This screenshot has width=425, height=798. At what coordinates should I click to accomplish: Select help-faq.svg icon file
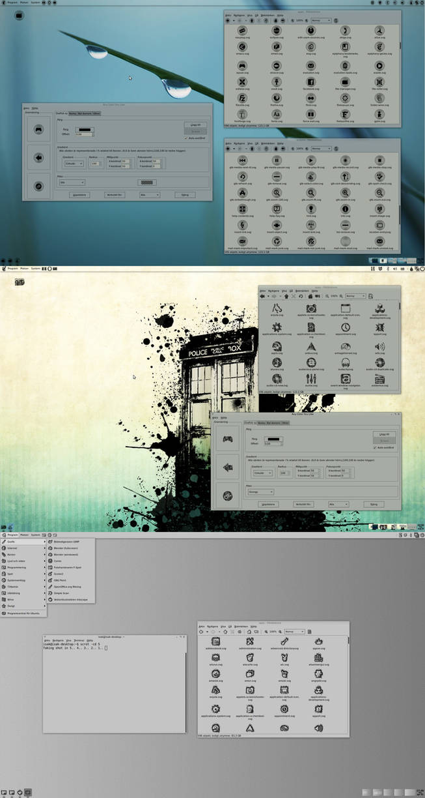point(277,209)
